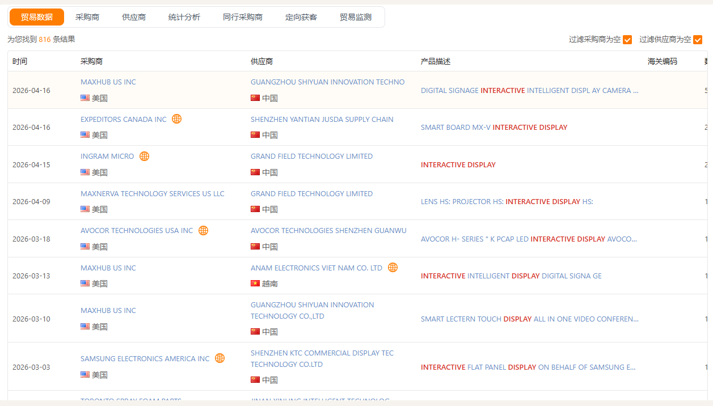713x406 pixels.
Task: Click the 产品描述 column header
Action: point(436,61)
